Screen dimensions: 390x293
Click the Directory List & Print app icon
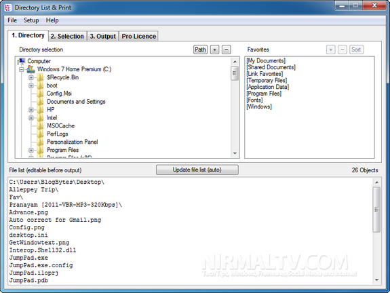(x=7, y=7)
